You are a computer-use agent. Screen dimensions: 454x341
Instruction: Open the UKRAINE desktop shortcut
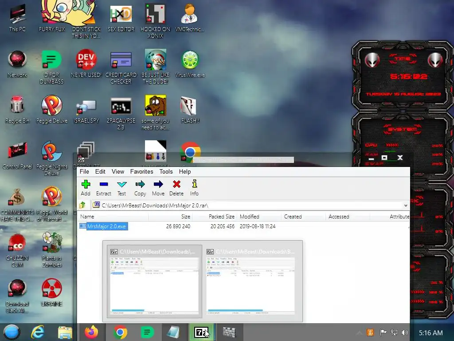[52, 292]
